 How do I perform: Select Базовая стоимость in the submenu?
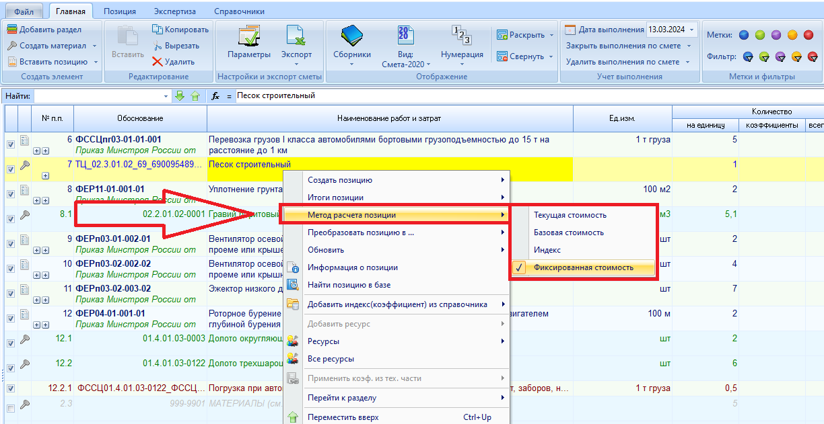click(568, 232)
